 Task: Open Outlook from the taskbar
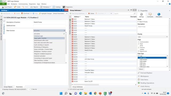click(x=90, y=93)
